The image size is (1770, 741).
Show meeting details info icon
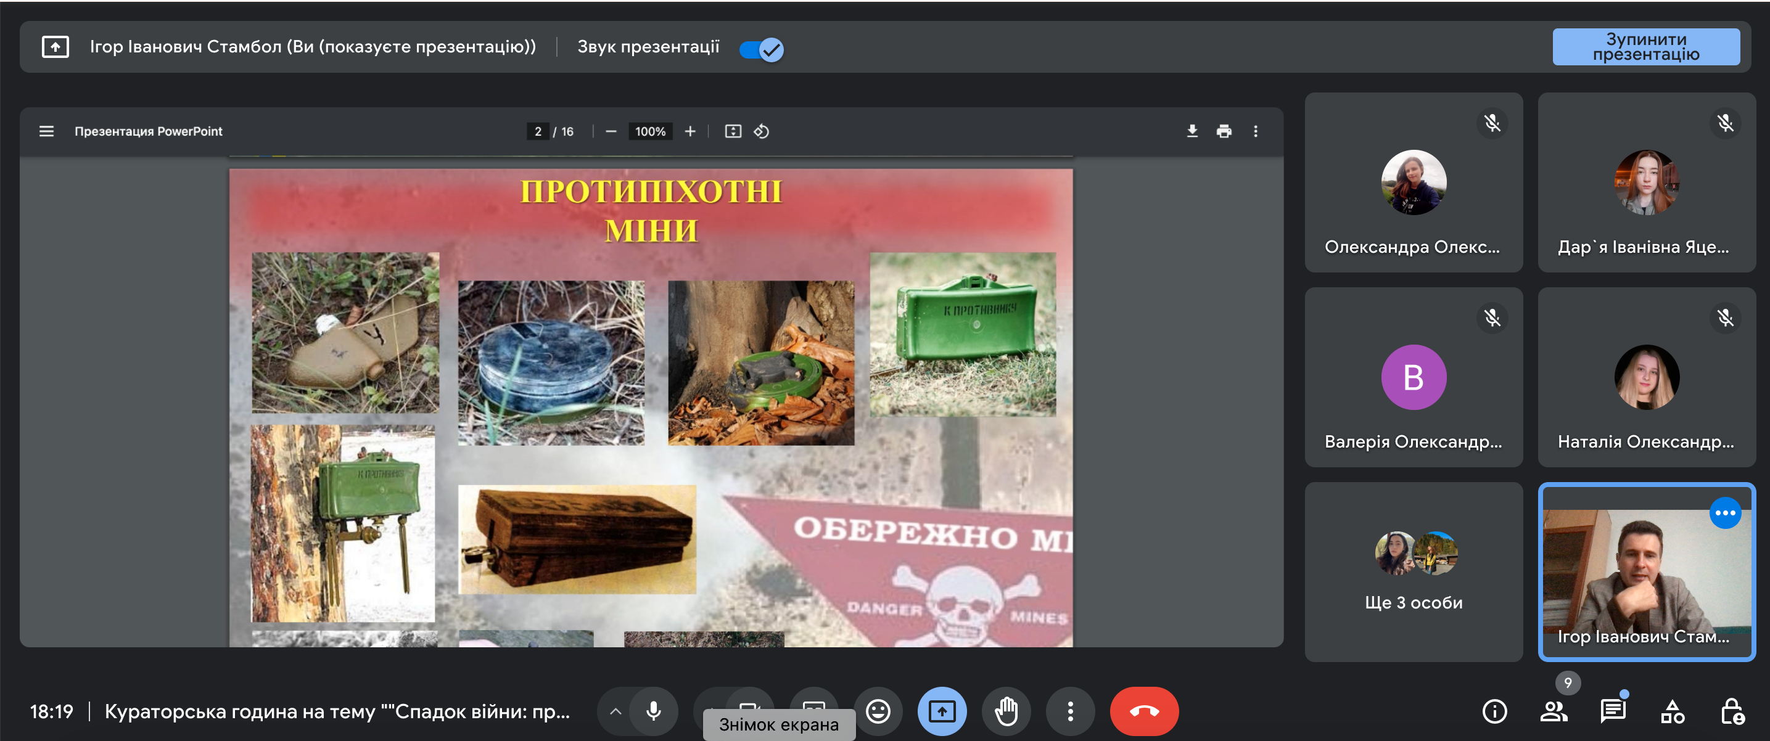[x=1494, y=711]
